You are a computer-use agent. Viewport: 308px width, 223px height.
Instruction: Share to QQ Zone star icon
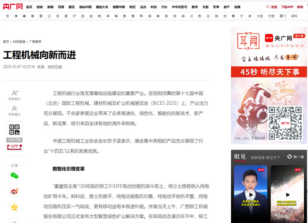(x=15, y=207)
